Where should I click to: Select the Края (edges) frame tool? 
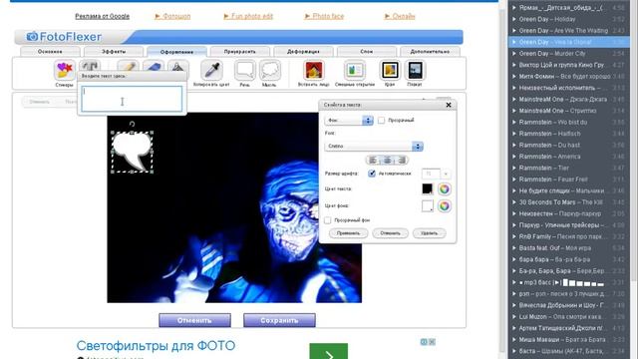(x=390, y=71)
